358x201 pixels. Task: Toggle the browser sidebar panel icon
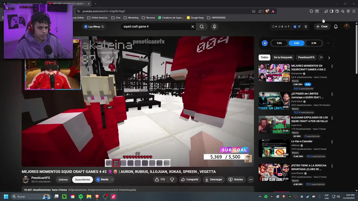pyautogui.click(x=331, y=11)
